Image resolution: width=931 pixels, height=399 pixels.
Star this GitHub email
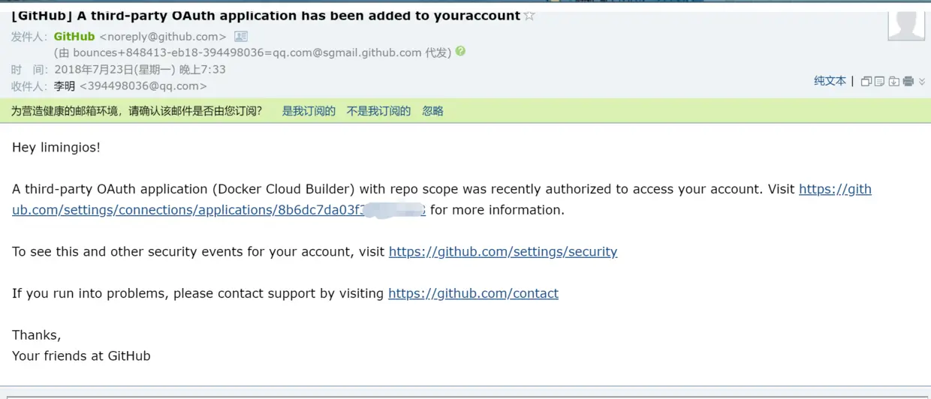point(529,16)
